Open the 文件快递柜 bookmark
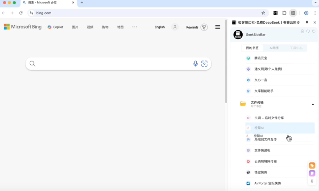This screenshot has height=191, width=319. tap(280, 150)
